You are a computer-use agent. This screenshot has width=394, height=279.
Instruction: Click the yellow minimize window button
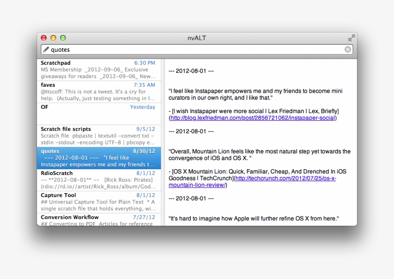(x=53, y=38)
